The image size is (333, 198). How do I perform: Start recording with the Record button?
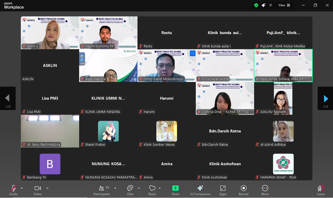tap(243, 190)
